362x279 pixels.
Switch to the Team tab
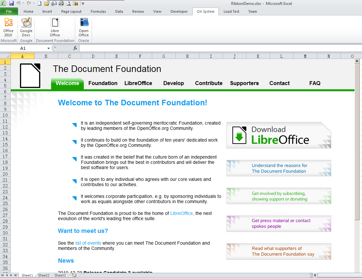pos(253,11)
